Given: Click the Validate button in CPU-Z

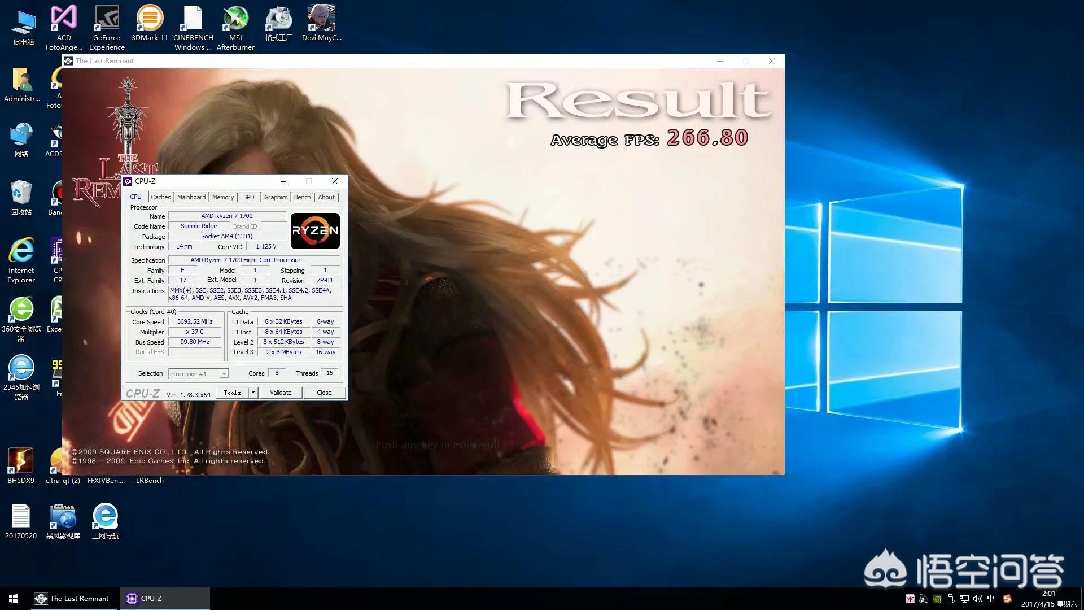Looking at the screenshot, I should click(x=281, y=393).
